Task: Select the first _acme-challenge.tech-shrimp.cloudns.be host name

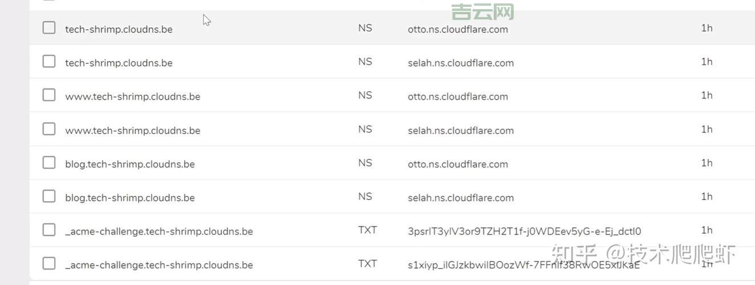Action: pyautogui.click(x=159, y=231)
